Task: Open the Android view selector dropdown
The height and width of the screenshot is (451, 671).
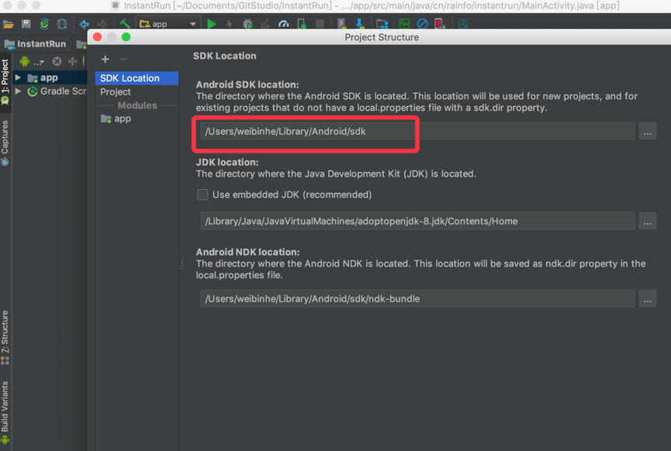Action: [x=32, y=61]
